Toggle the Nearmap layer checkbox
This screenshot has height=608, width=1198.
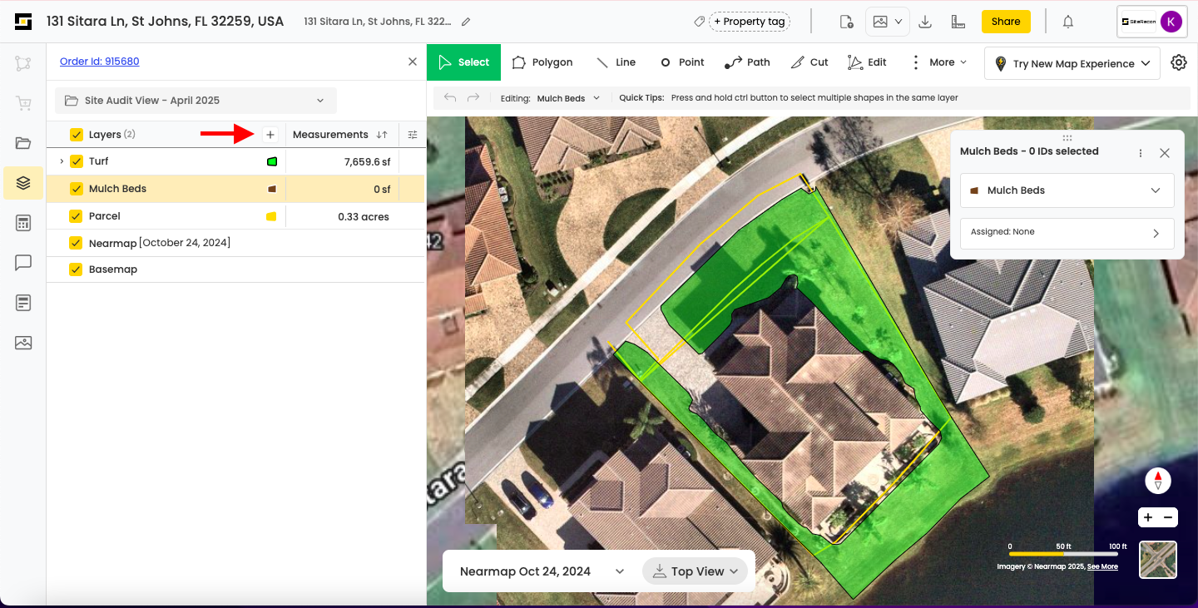(x=77, y=243)
